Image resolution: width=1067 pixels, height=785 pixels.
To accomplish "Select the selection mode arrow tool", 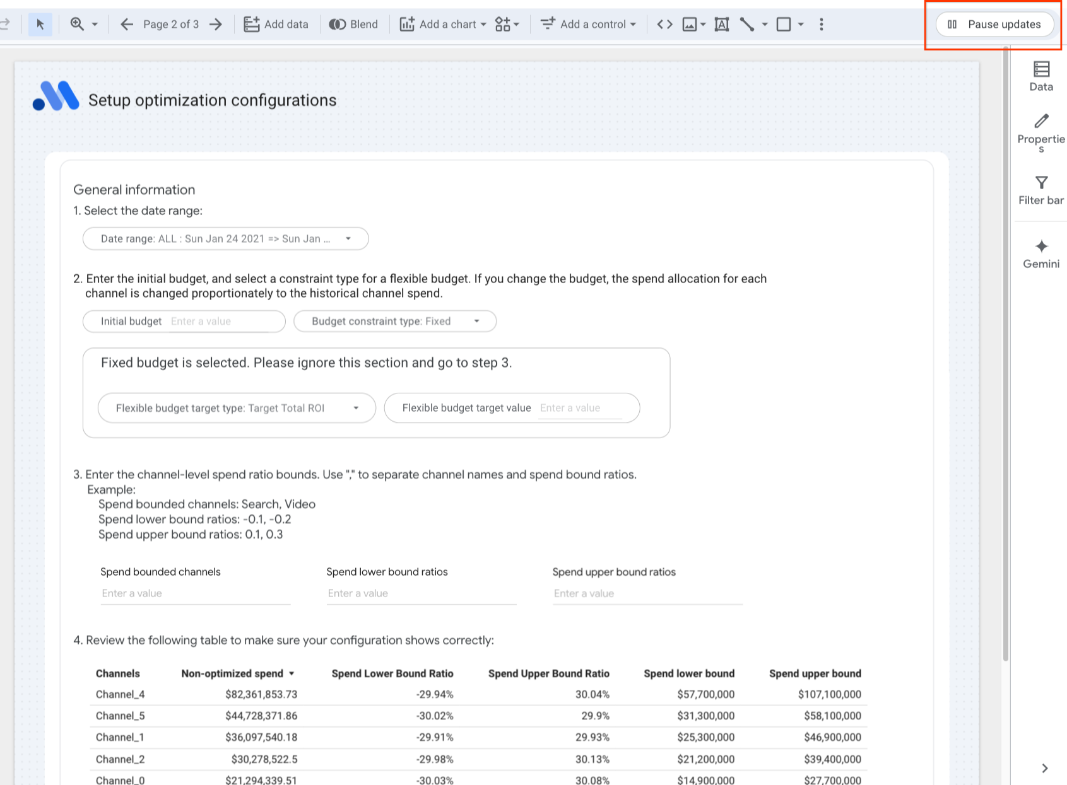I will (x=40, y=25).
